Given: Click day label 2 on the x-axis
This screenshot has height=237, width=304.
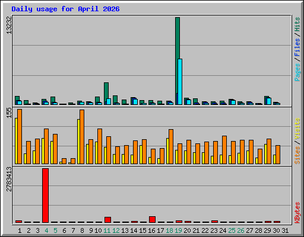Looking at the screenshot, I should point(28,230).
